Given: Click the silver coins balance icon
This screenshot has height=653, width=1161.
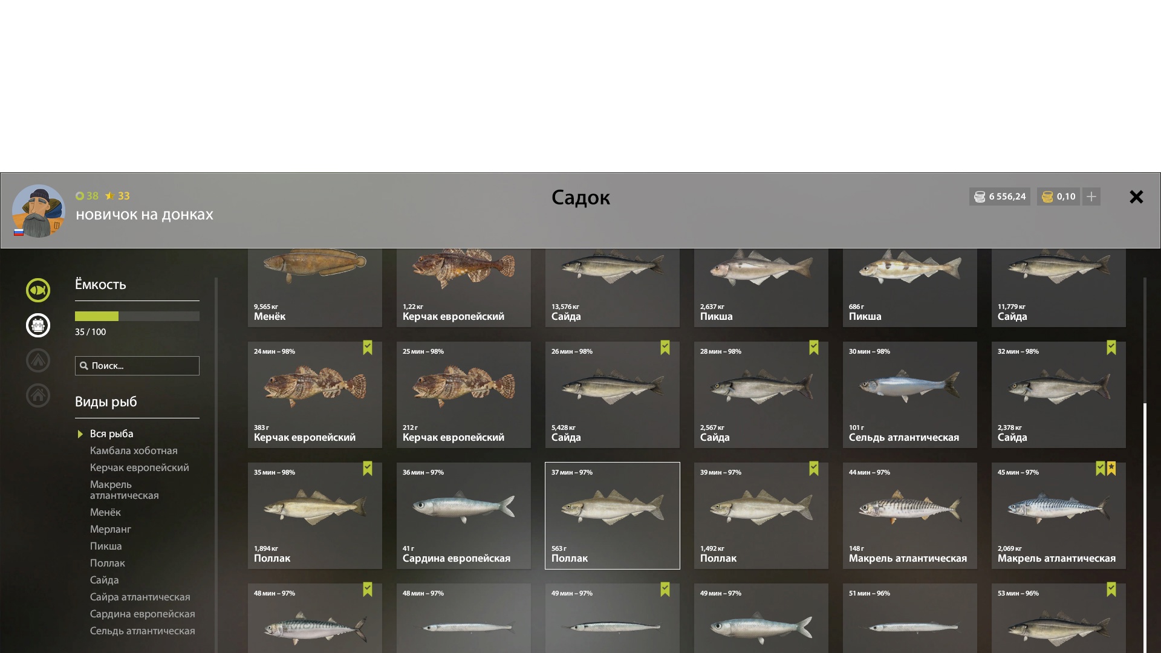Looking at the screenshot, I should coord(980,197).
